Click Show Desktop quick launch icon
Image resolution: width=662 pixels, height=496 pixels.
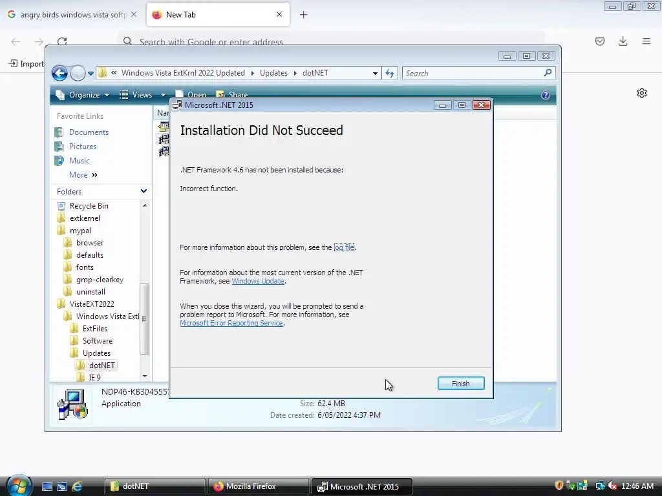pos(47,487)
